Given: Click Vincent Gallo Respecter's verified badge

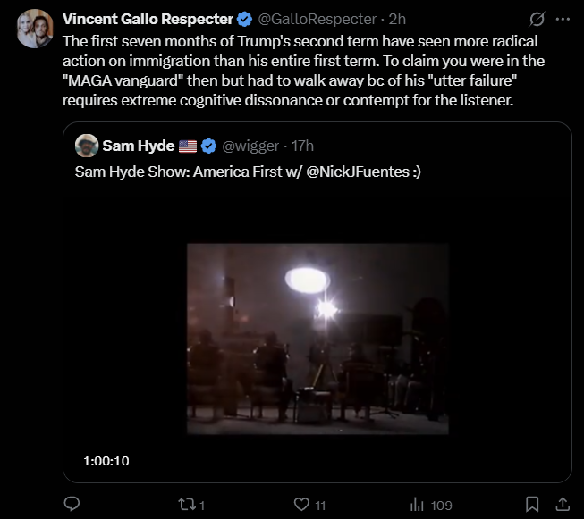Looking at the screenshot, I should (243, 19).
